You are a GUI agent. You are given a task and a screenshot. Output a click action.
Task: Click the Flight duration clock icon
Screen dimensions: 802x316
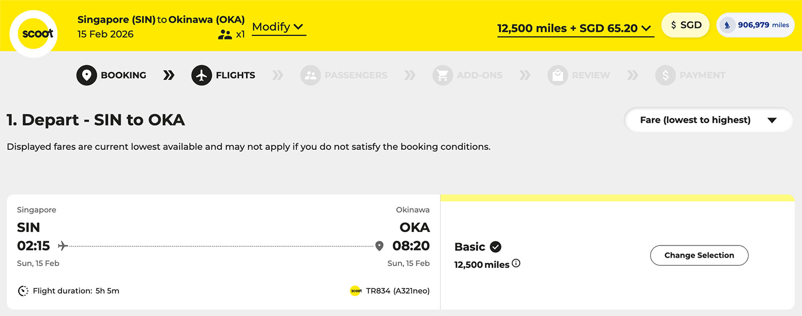tap(23, 291)
